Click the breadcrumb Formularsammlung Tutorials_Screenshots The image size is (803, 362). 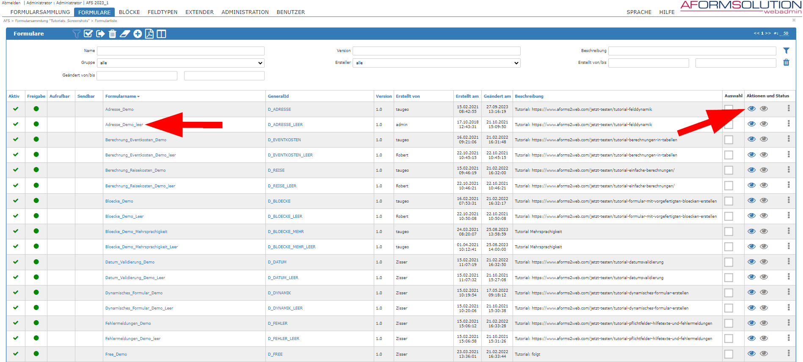click(52, 21)
